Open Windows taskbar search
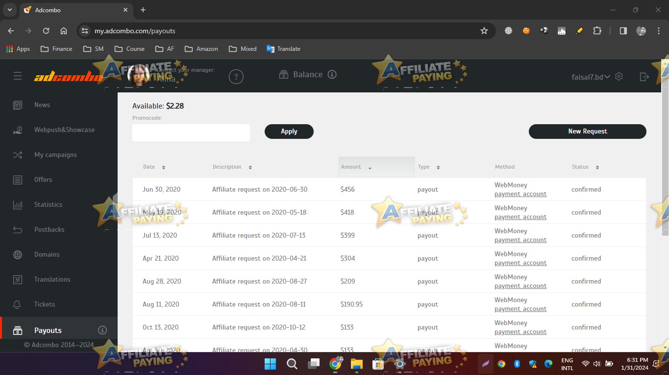This screenshot has height=375, width=669. coord(292,364)
